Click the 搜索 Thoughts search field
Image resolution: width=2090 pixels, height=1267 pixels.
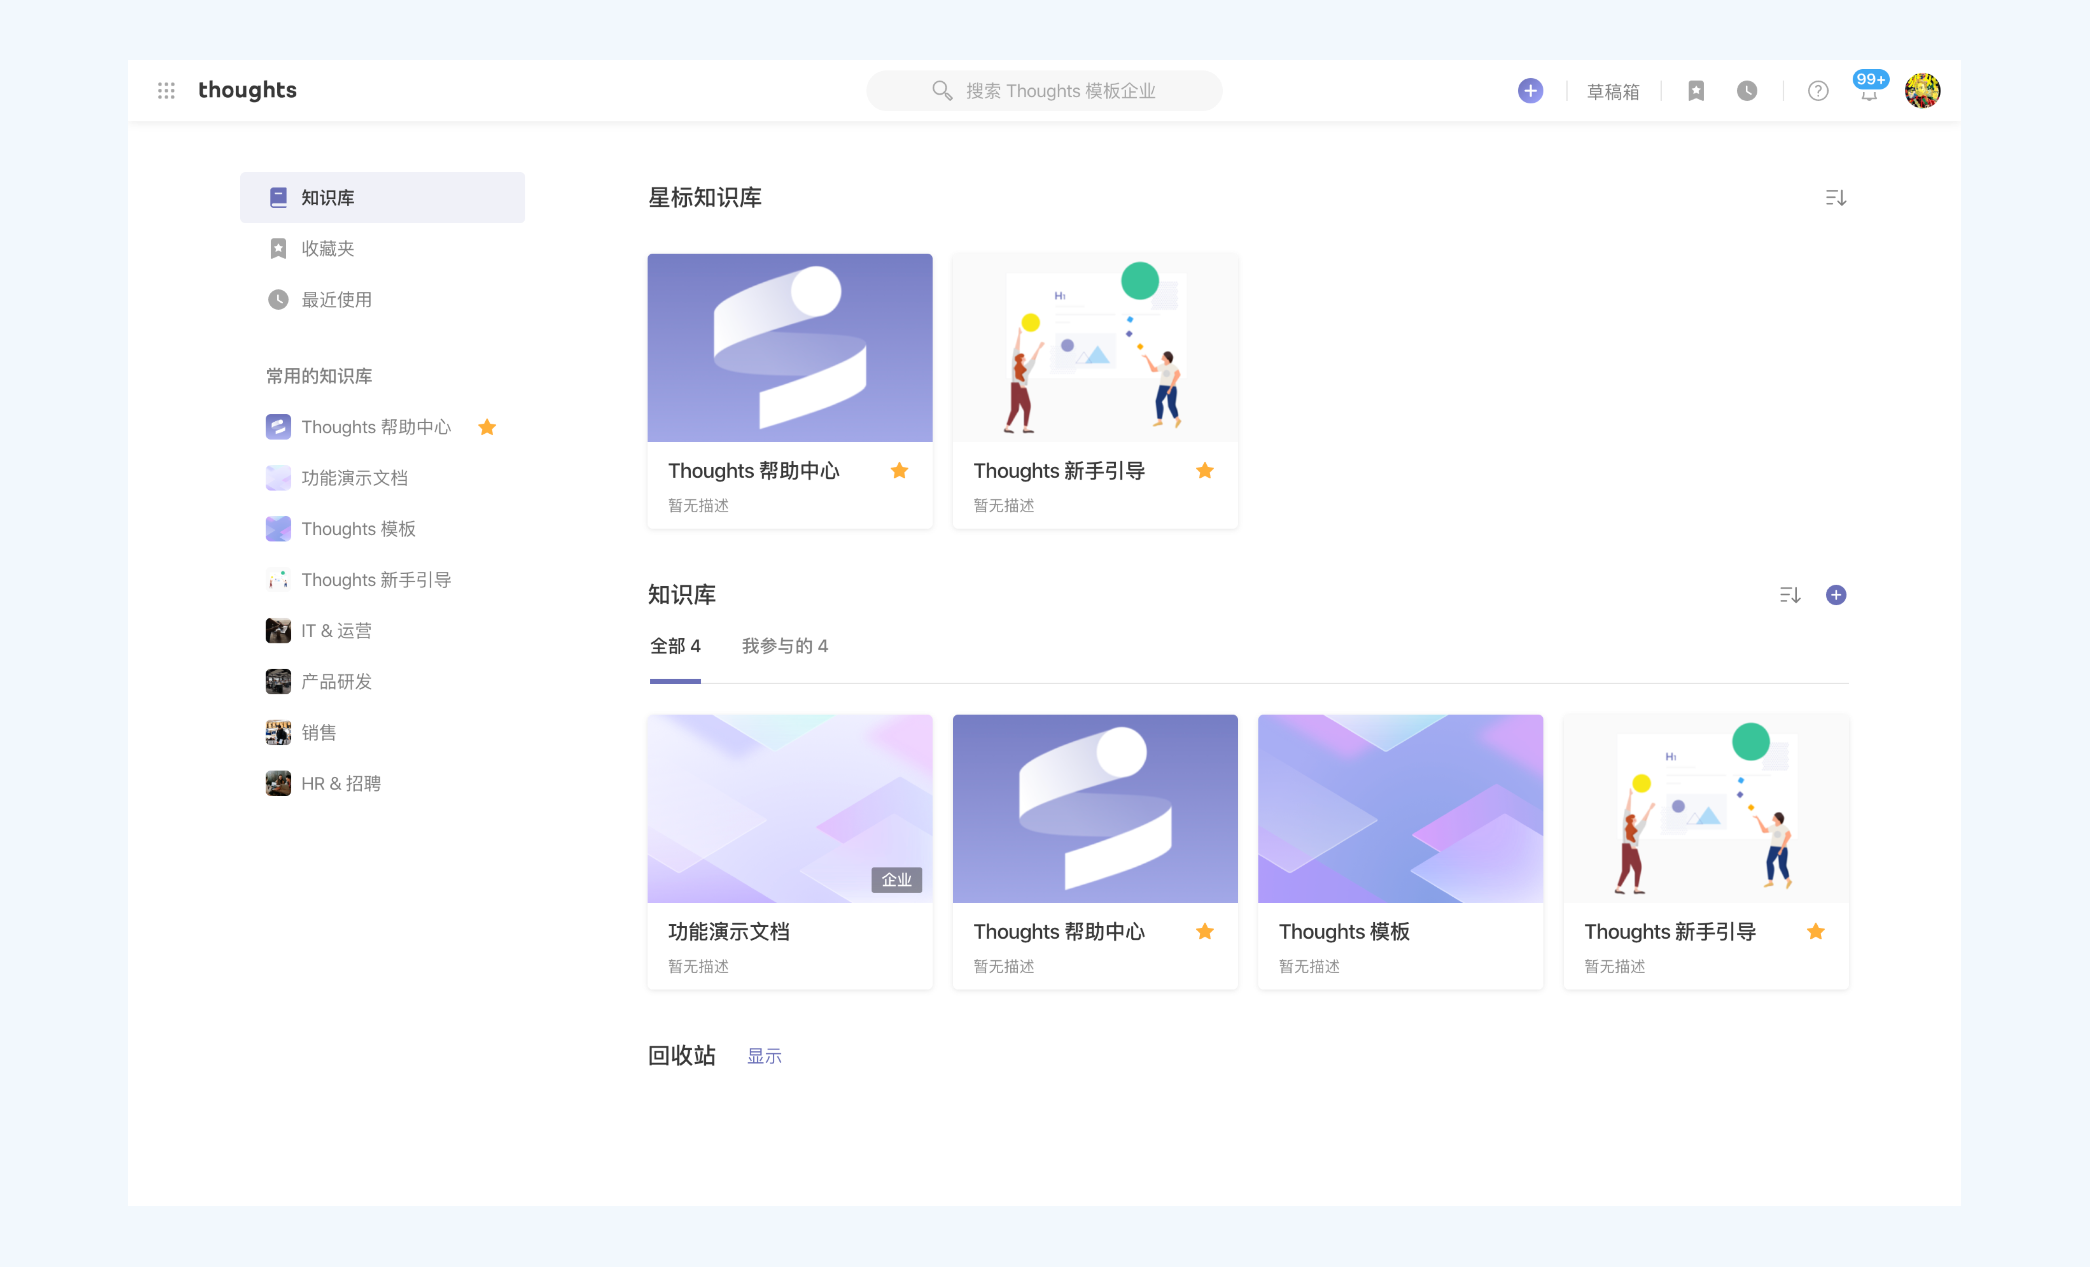click(x=1044, y=91)
